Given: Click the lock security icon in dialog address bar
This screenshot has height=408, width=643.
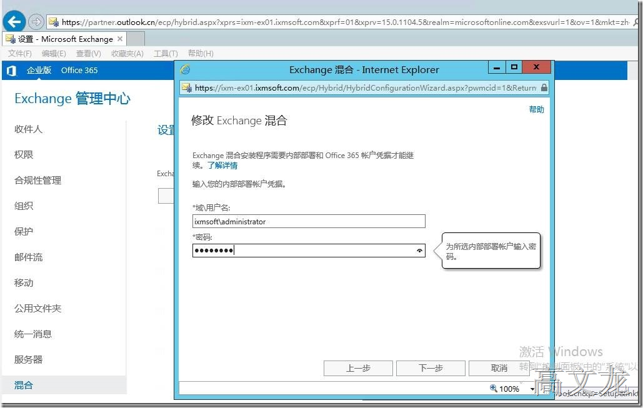Looking at the screenshot, I should pos(544,87).
